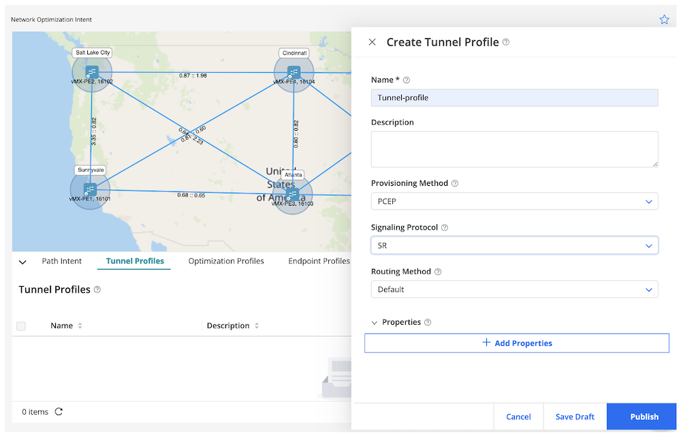Open the Signaling Protocol dropdown
681x435 pixels.
pos(514,245)
